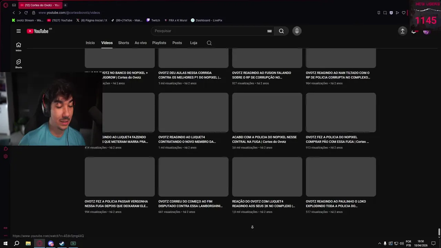Open video OVOTZ FEZ A POLICIA PASSAR VERGONHA
This screenshot has width=441, height=248.
116,204
